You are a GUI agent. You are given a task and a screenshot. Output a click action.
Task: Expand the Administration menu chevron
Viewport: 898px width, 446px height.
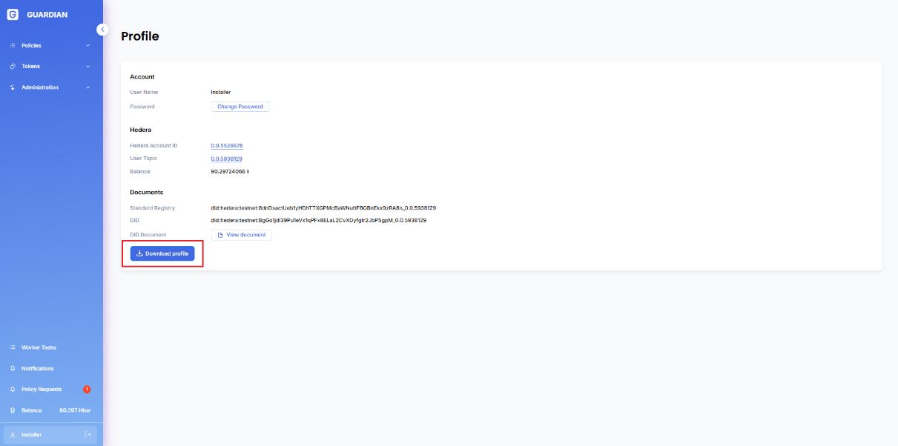coord(88,87)
